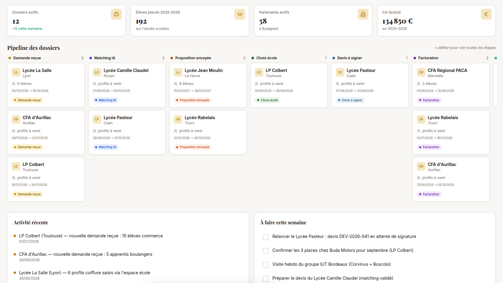503x283 pixels.
Task: Click the count '3' next to Facturation header
Action: coord(487,58)
